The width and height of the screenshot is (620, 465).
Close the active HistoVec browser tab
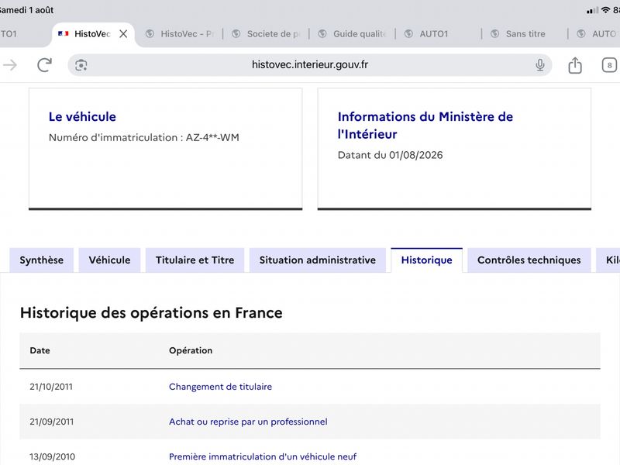click(x=123, y=34)
